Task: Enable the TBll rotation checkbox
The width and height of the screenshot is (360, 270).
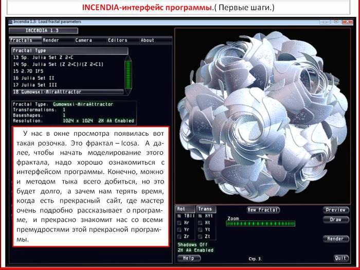Action: (179, 216)
